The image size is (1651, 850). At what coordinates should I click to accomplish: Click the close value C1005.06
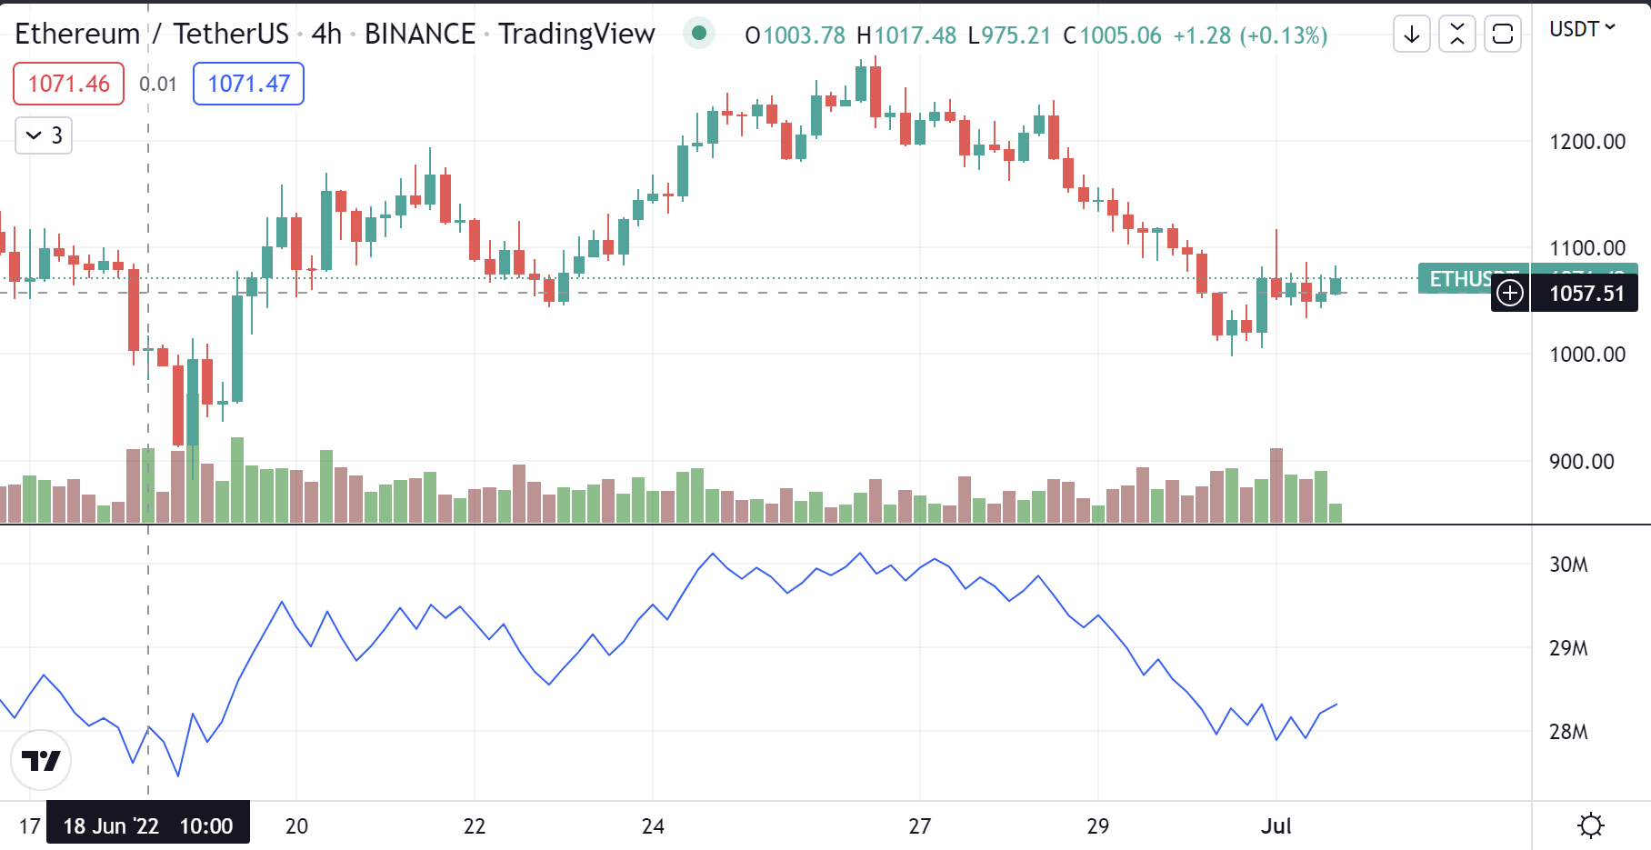(1112, 35)
